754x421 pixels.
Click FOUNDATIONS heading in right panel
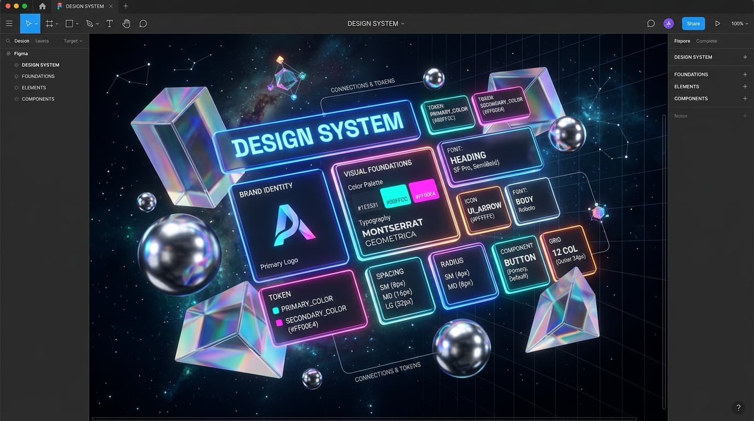coord(691,75)
